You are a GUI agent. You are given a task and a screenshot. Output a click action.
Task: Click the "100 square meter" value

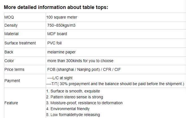pyautogui.click(x=62, y=17)
